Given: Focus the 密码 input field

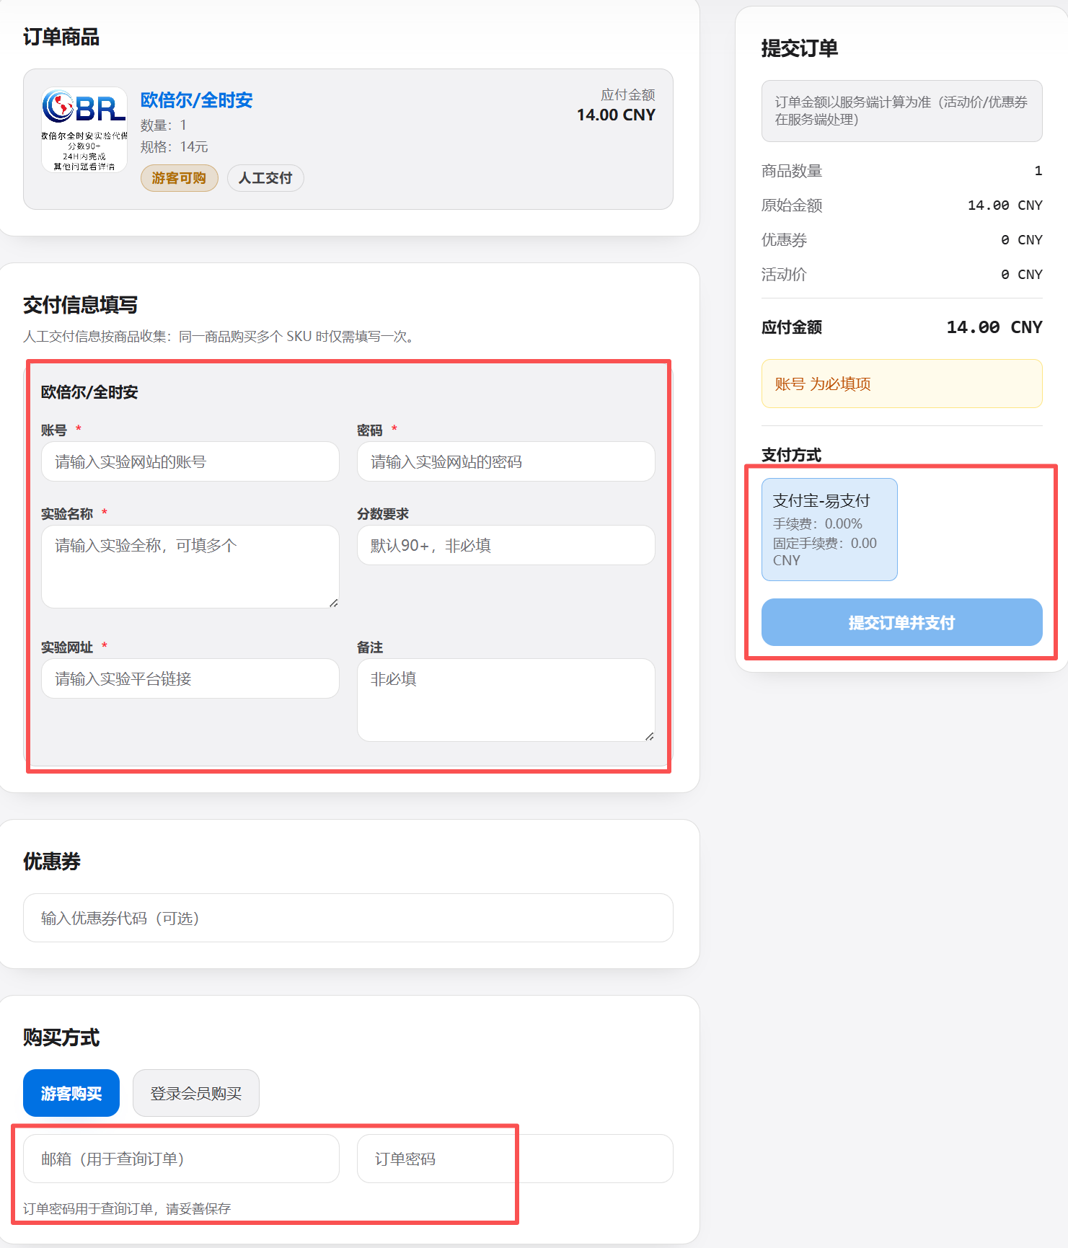Looking at the screenshot, I should 506,461.
